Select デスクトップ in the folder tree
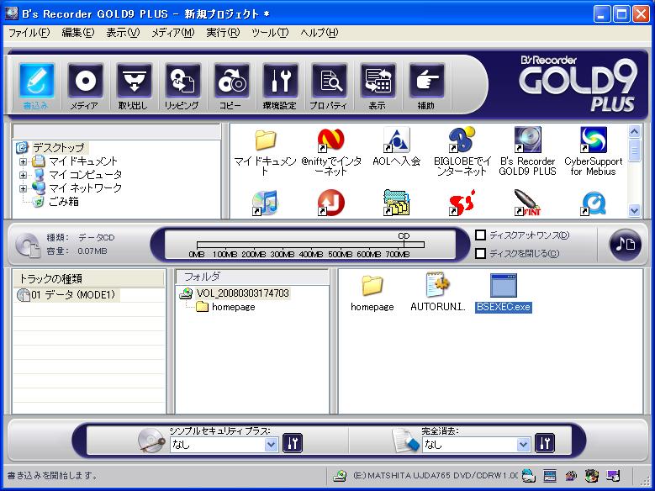The width and height of the screenshot is (655, 491). click(x=59, y=147)
